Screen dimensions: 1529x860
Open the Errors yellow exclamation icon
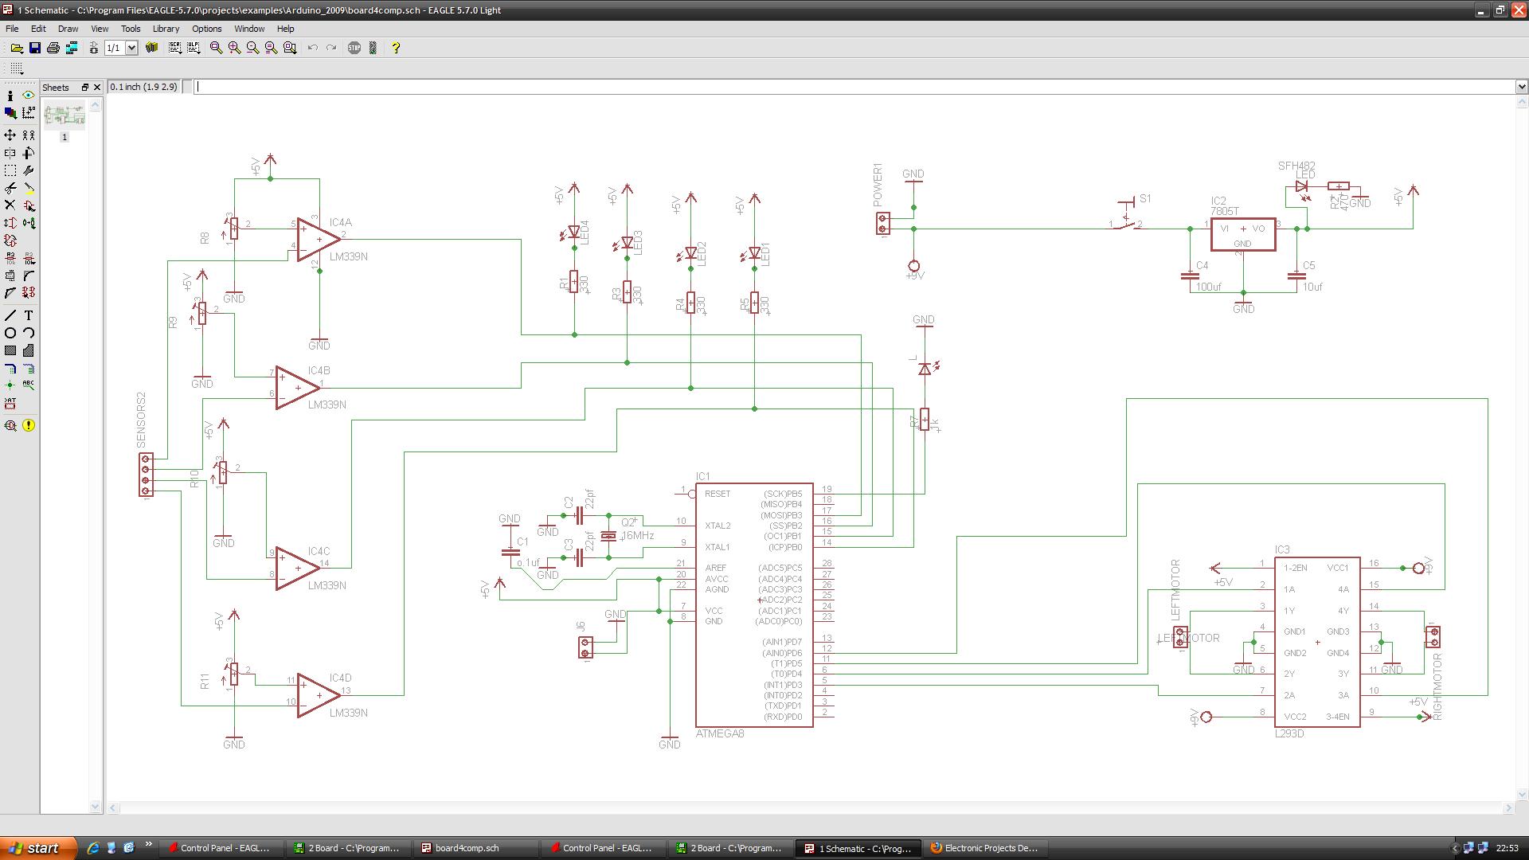[29, 426]
